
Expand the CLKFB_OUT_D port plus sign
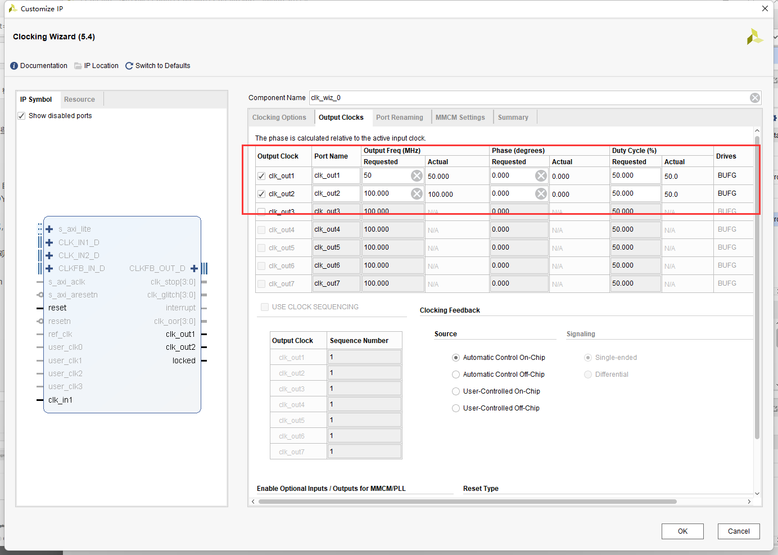point(194,268)
